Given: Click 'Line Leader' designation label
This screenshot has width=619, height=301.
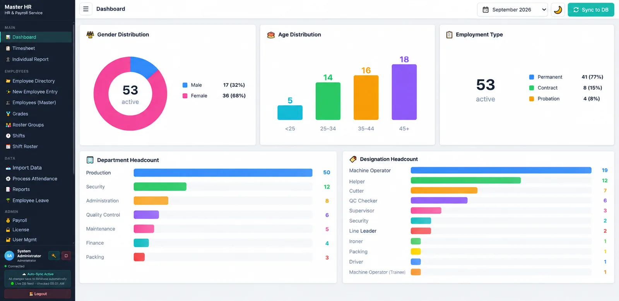Looking at the screenshot, I should pyautogui.click(x=363, y=231).
